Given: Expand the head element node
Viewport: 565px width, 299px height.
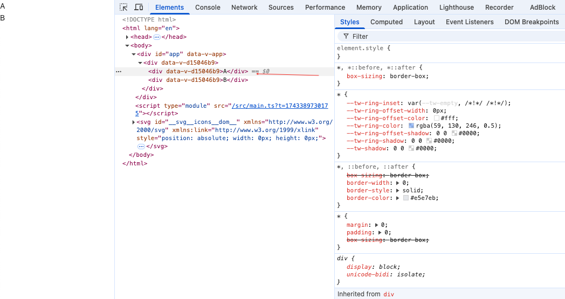Looking at the screenshot, I should [127, 37].
